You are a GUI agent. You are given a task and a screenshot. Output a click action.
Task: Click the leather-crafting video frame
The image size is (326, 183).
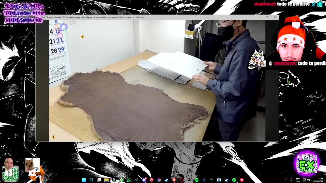point(157,81)
